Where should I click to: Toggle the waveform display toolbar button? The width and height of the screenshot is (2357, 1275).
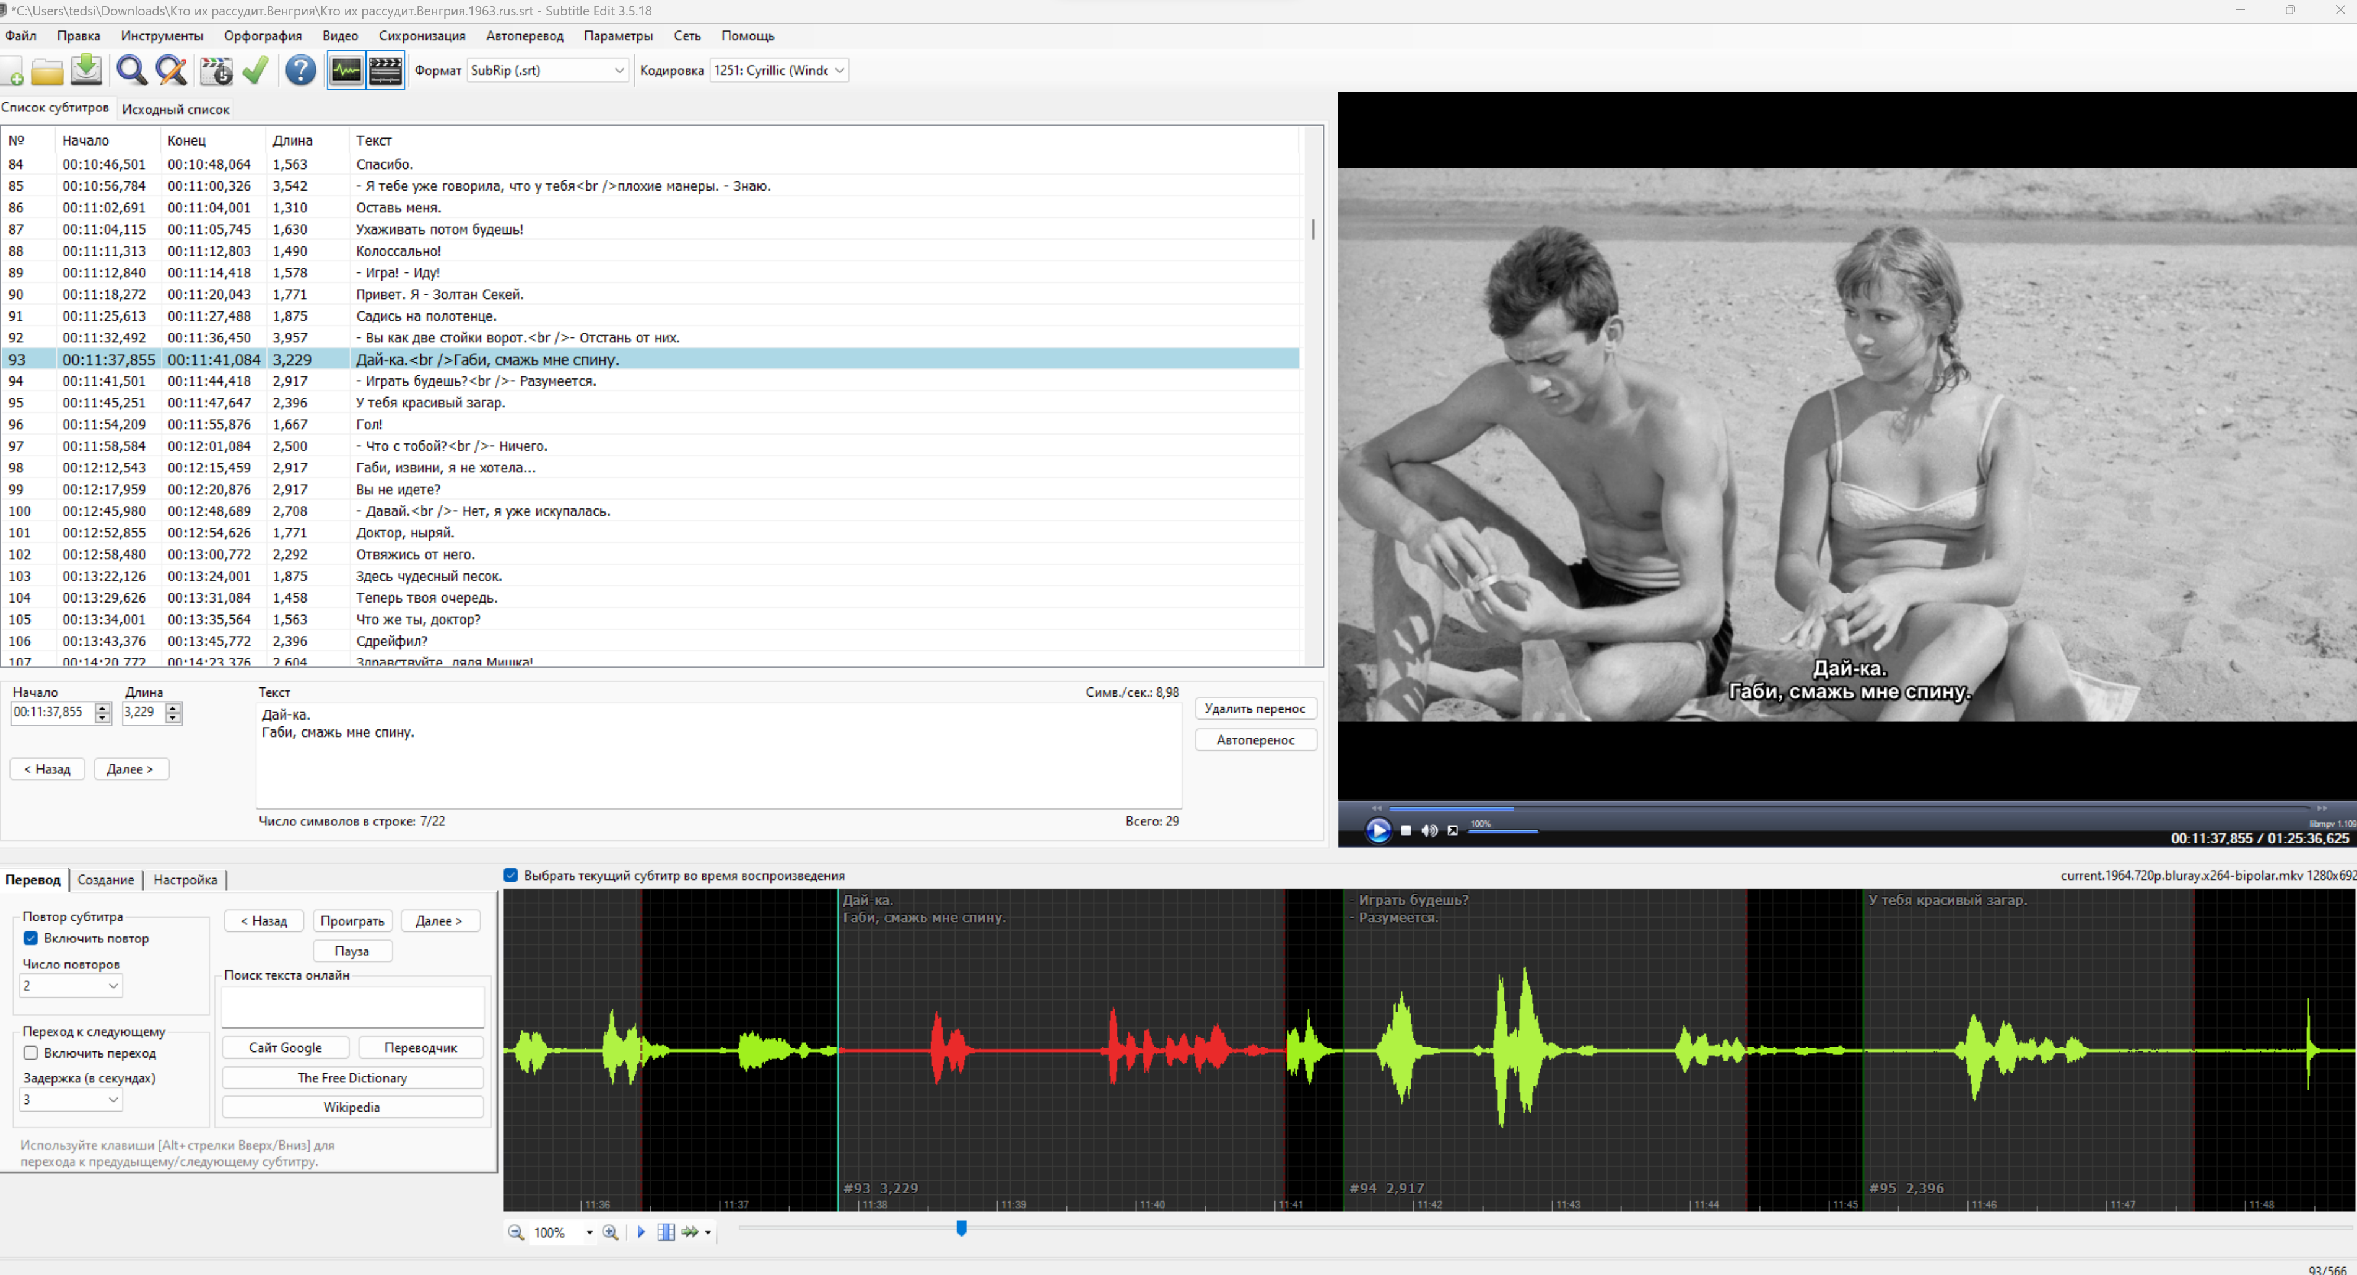click(347, 71)
